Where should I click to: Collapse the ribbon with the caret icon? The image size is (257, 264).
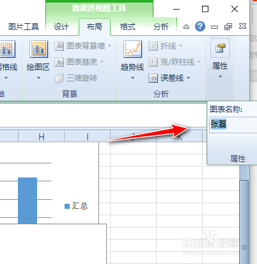point(186,27)
